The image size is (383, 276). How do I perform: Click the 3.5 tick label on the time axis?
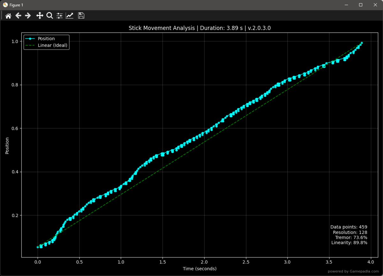329,262
